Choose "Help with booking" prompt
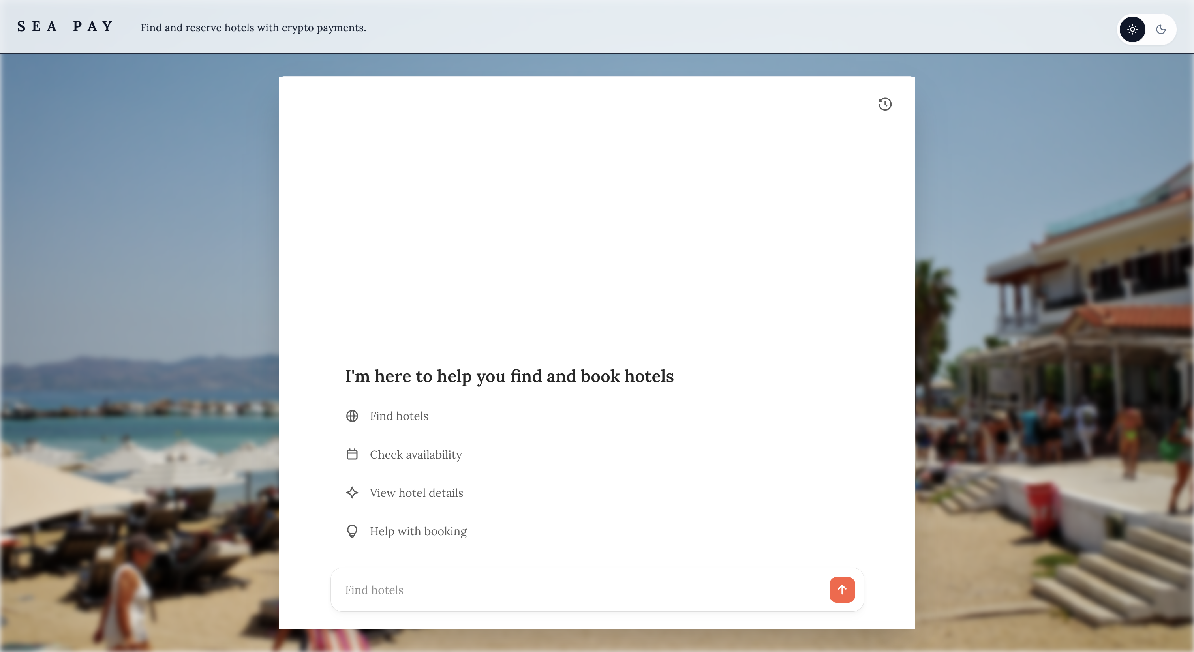 click(x=418, y=532)
